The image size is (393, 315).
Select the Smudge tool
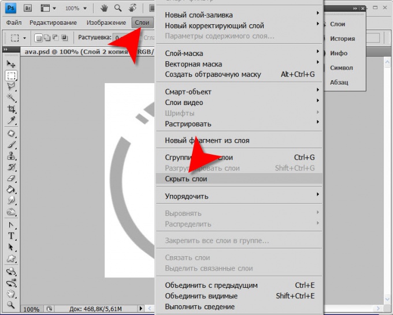click(11, 201)
